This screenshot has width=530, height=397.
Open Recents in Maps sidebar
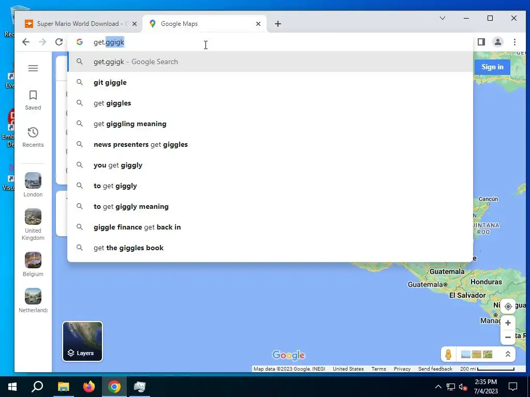coord(33,137)
